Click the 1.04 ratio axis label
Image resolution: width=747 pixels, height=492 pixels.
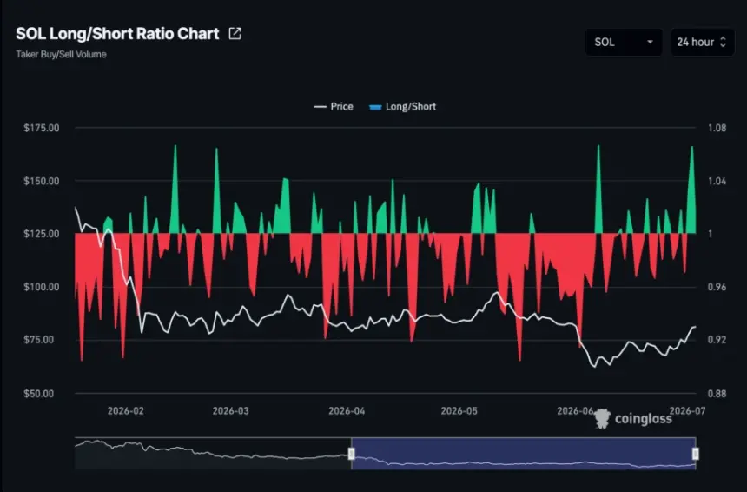(717, 181)
